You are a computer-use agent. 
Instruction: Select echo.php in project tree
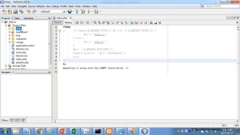(21, 52)
